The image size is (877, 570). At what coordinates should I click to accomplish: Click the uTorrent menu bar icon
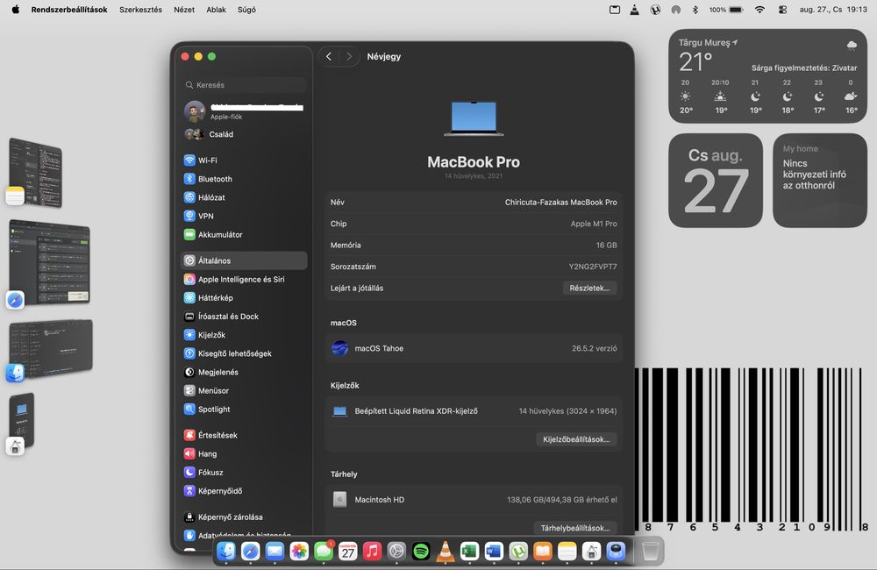click(x=655, y=10)
